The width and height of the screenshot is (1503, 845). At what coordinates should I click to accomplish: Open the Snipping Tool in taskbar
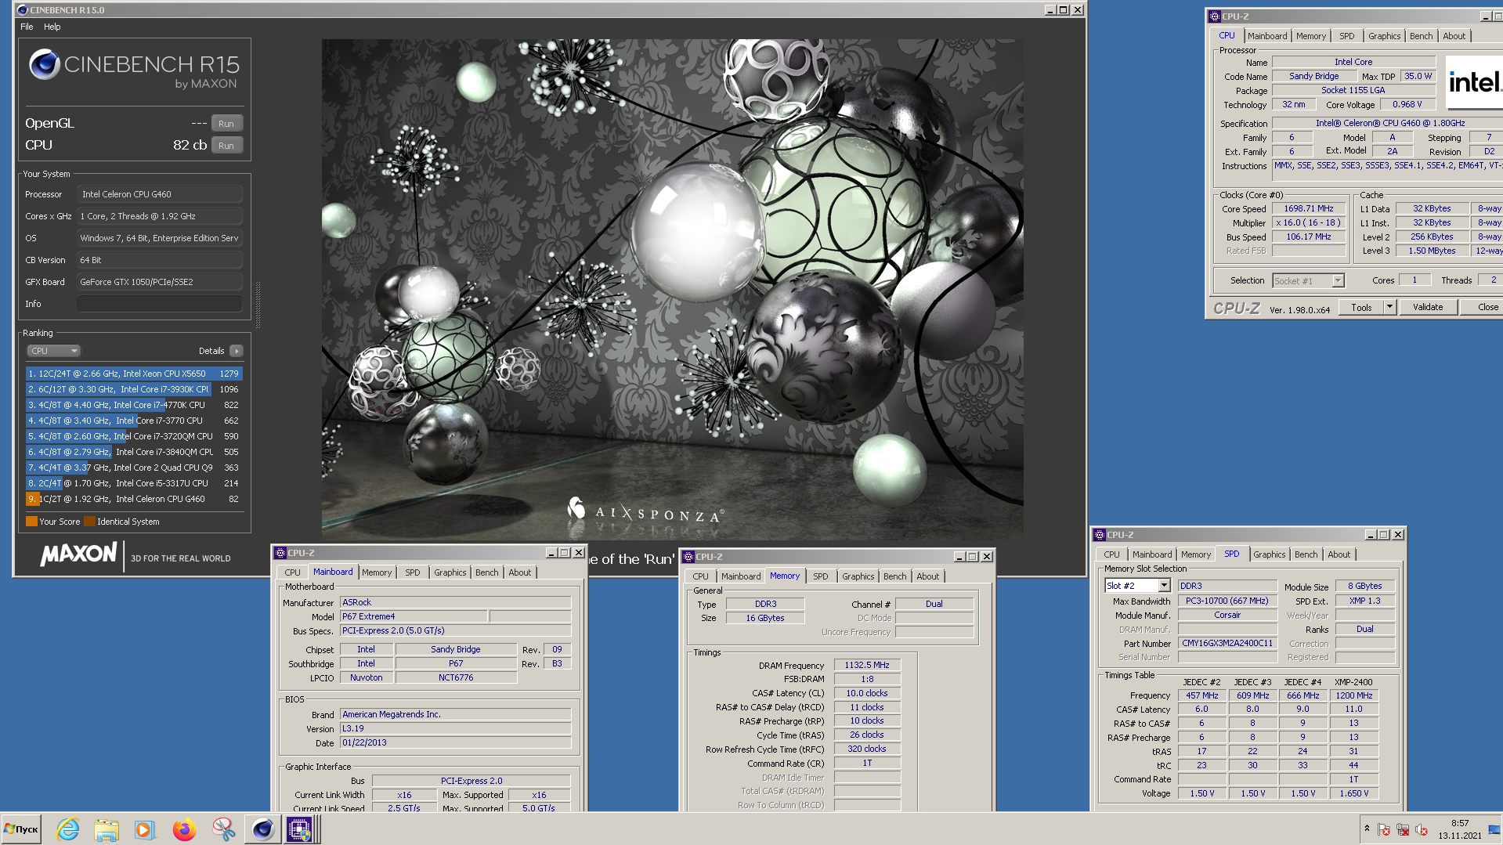pos(223,829)
